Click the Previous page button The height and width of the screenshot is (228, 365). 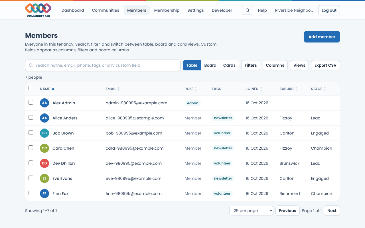click(x=287, y=211)
